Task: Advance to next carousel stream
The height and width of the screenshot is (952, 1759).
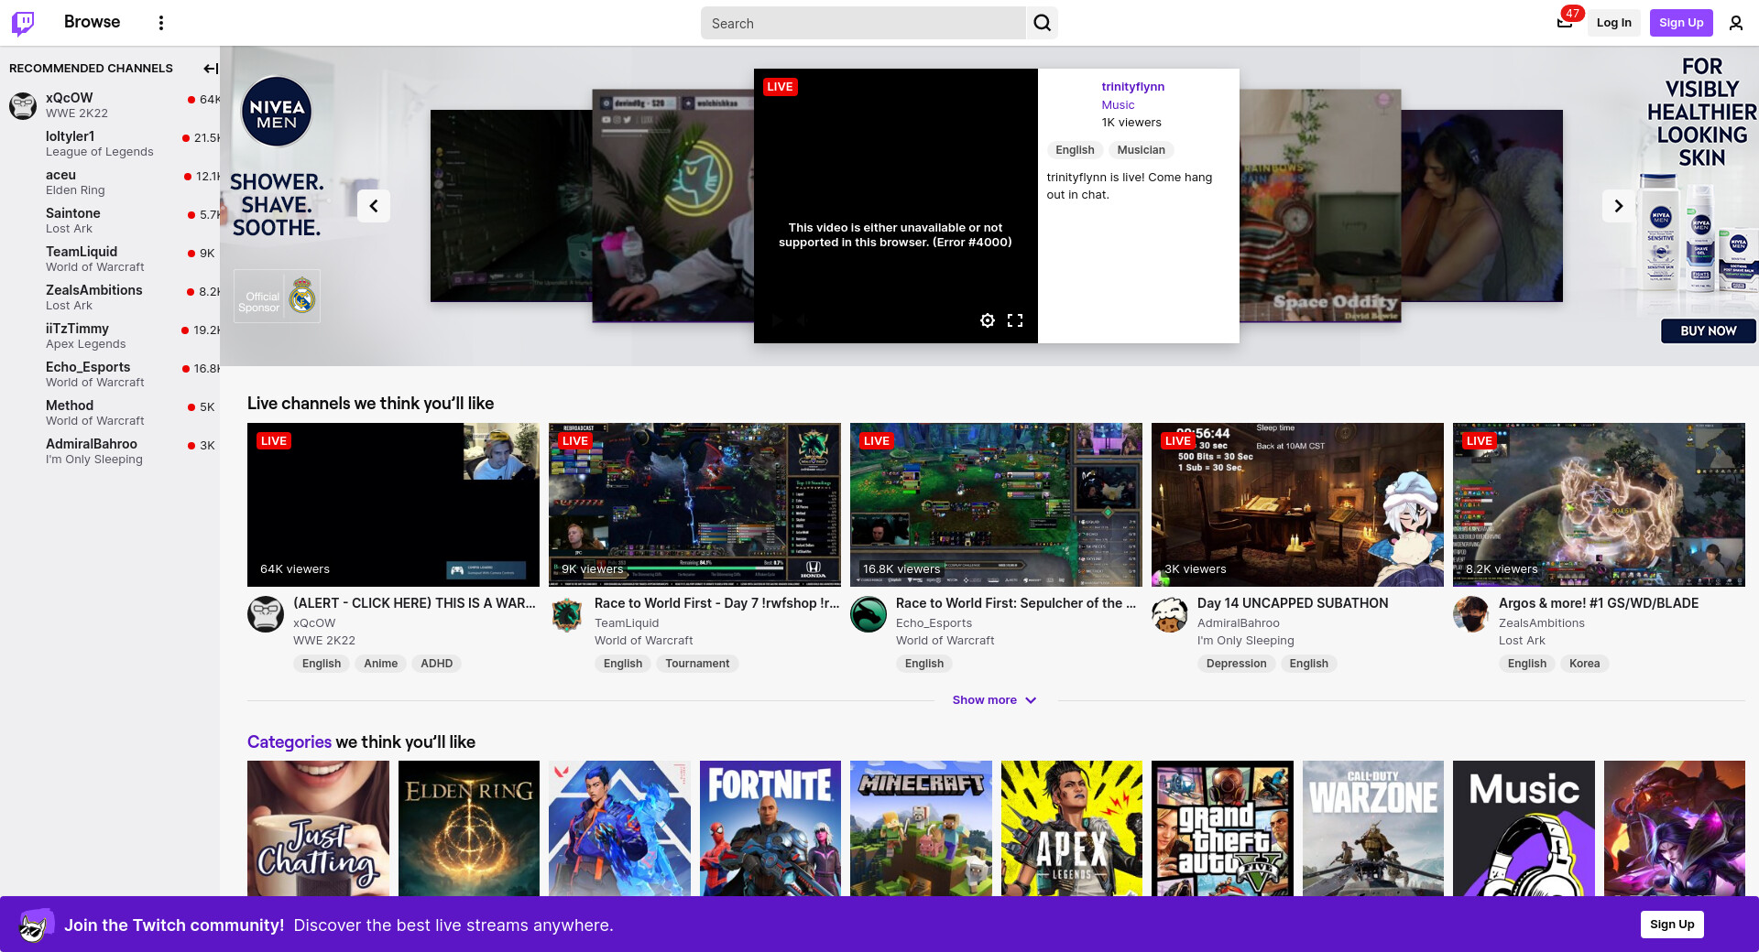Action: (1618, 206)
